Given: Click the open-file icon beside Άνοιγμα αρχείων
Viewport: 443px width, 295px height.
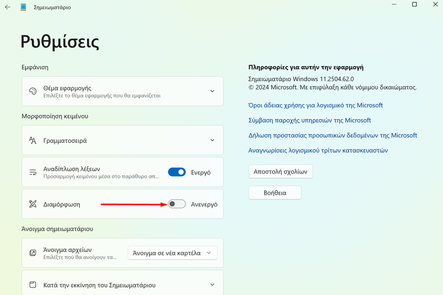Looking at the screenshot, I should pyautogui.click(x=32, y=253).
